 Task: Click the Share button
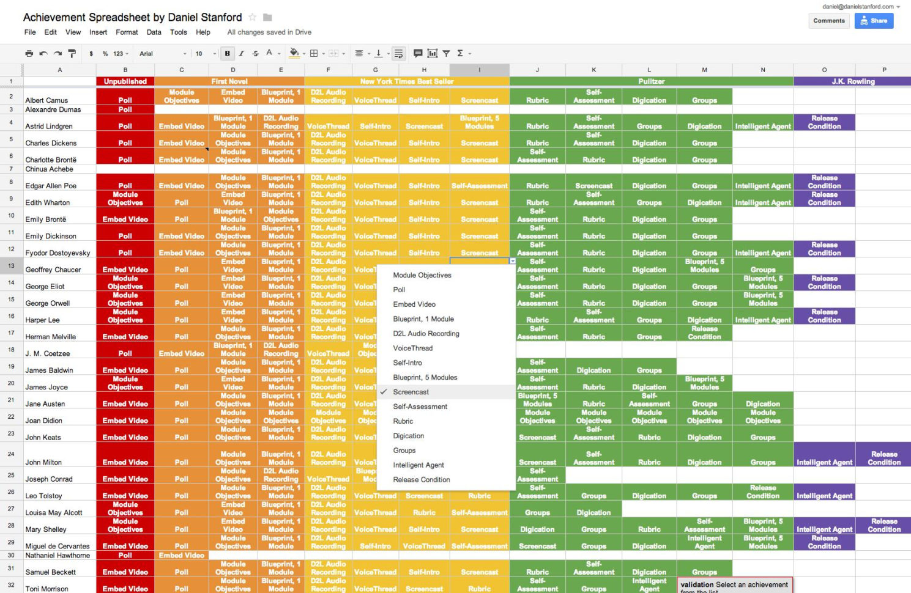874,20
